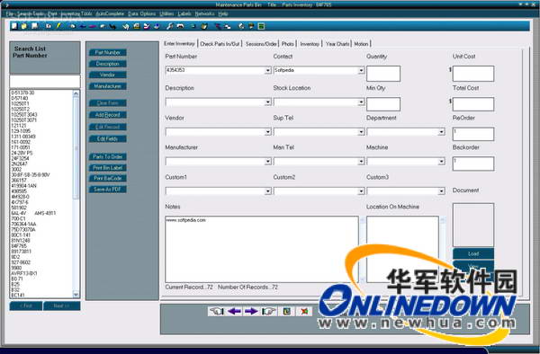Switch to the Sessions/Order tab
This screenshot has height=354, width=540.
click(261, 44)
